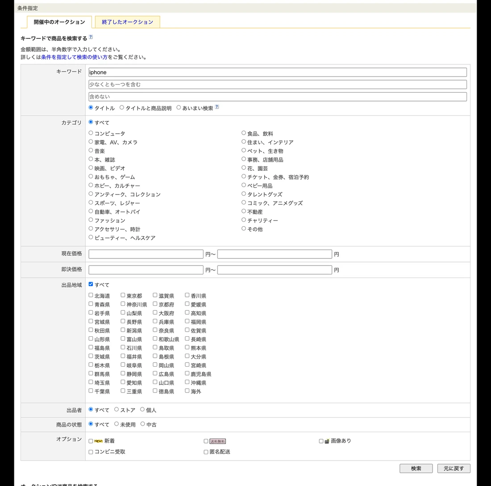The height and width of the screenshot is (486, 491).
Task: Choose 家電、AV、カメラ category
Action: pyautogui.click(x=91, y=142)
